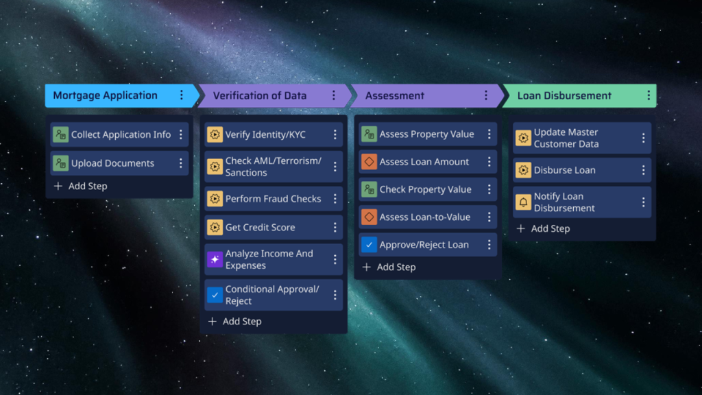Viewport: 702px width, 395px height.
Task: Select the checkmark icon on Conditional Approval/Reject
Action: tap(216, 294)
